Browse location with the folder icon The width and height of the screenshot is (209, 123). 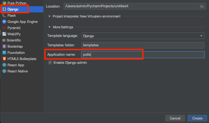202,6
